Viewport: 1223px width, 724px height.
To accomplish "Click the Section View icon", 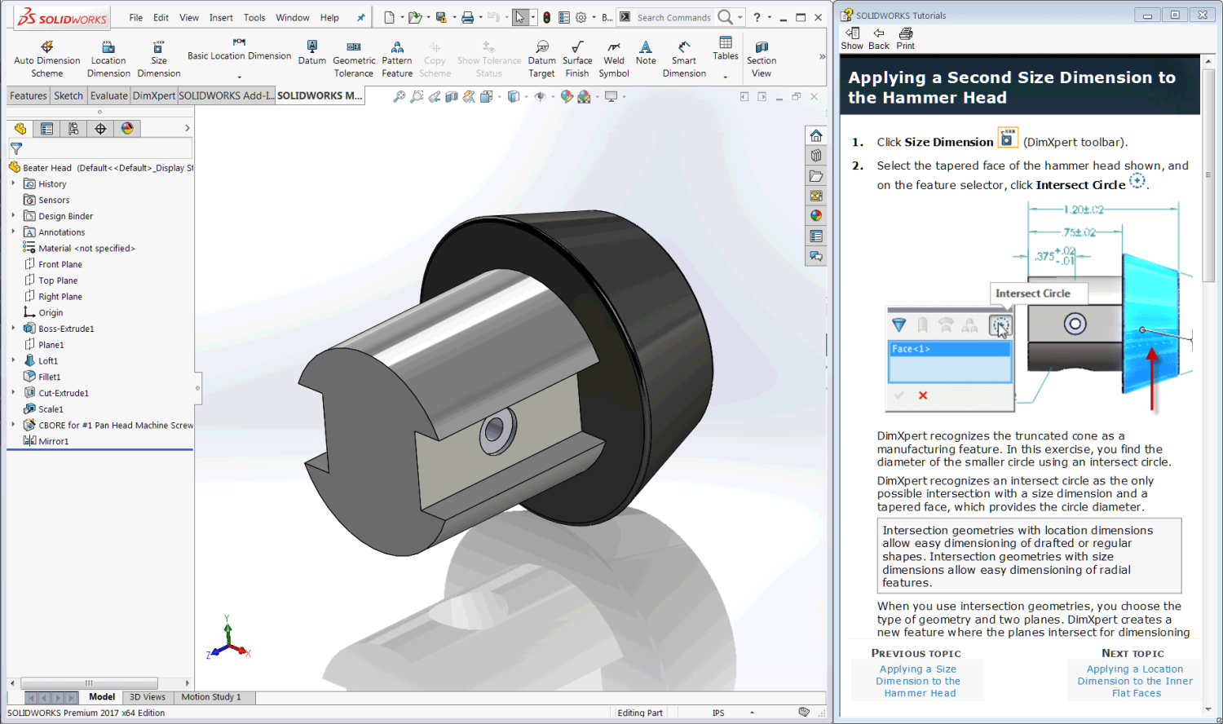I will coord(761,60).
